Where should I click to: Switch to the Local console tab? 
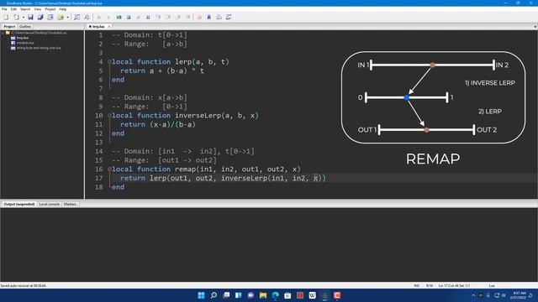click(49, 204)
